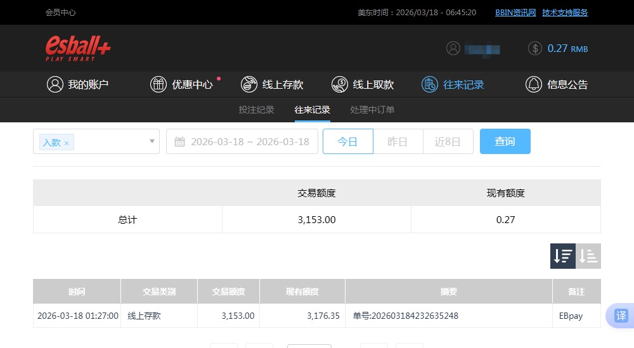Image resolution: width=634 pixels, height=348 pixels.
Task: Sort records in descending order
Action: (x=563, y=256)
